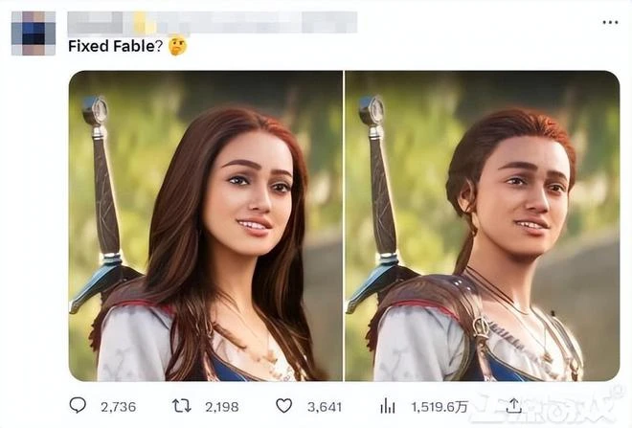Click the divider between the two images
Viewport: 632px width, 428px height.
point(344,225)
